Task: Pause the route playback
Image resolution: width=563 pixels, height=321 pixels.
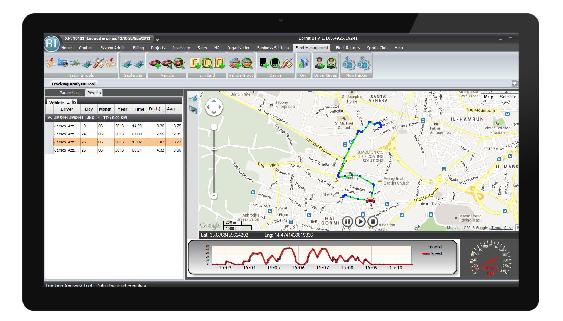Action: 347,222
